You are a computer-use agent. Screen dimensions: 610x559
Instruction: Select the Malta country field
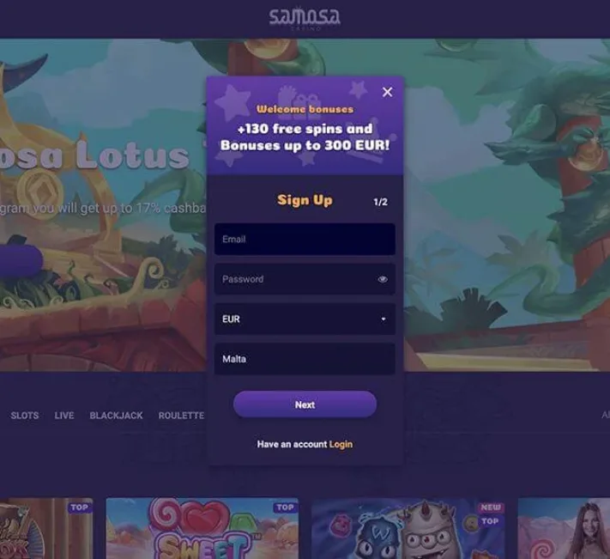[x=305, y=359]
